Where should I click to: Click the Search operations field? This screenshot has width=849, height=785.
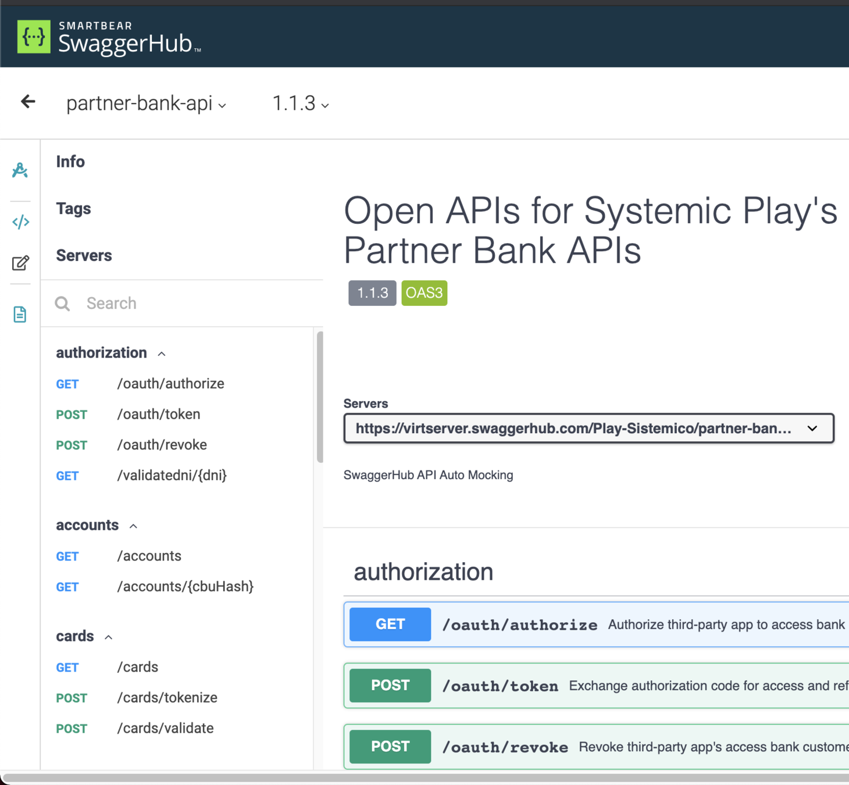[182, 304]
